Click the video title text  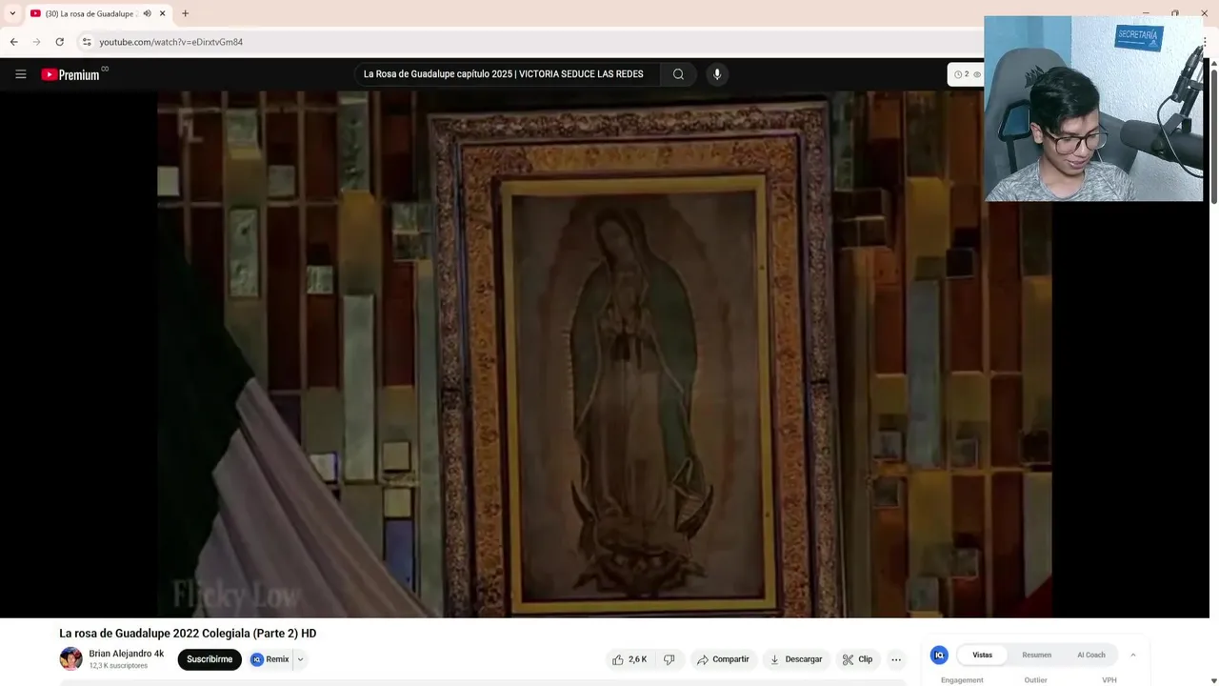tap(188, 633)
